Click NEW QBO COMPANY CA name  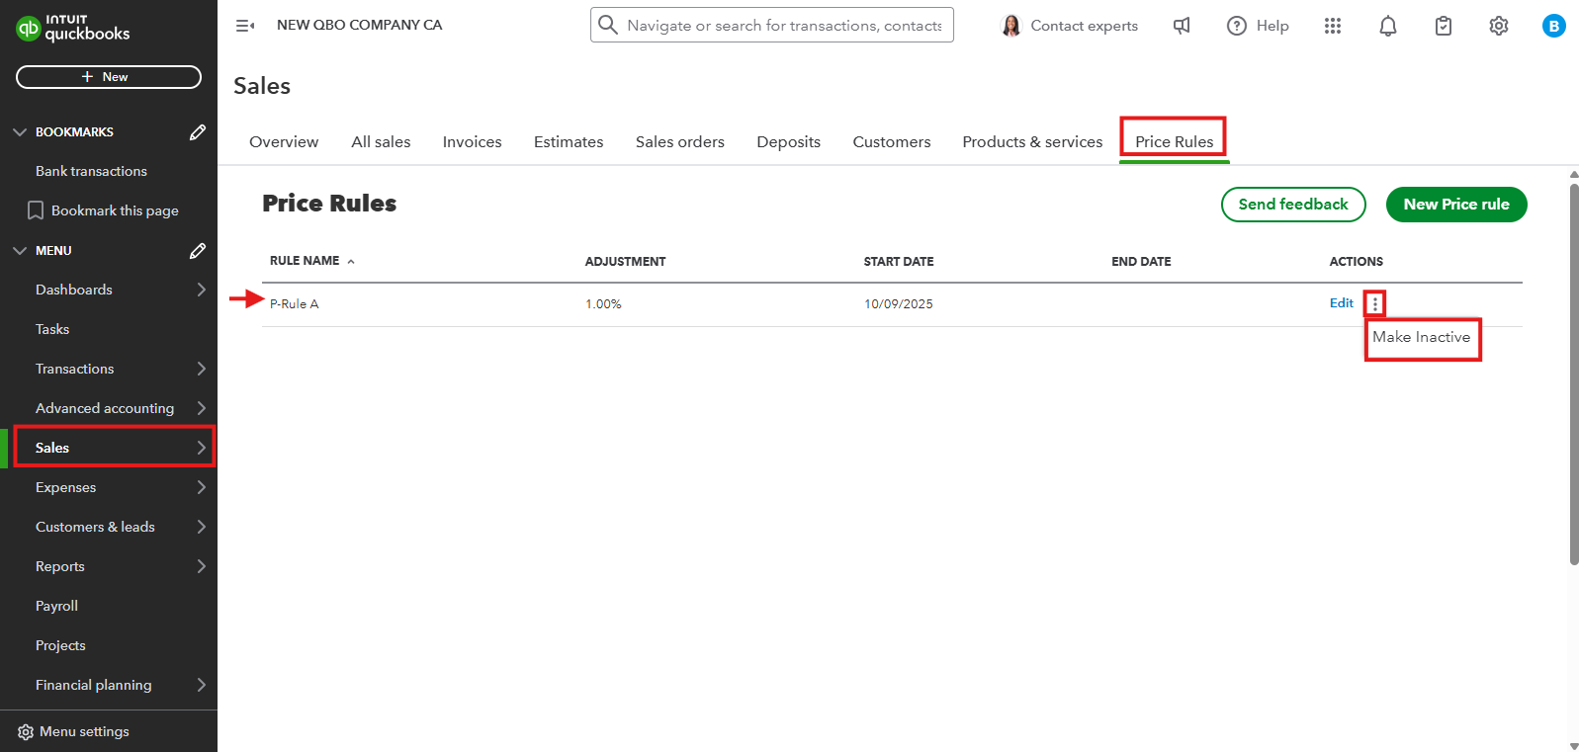[x=359, y=25]
